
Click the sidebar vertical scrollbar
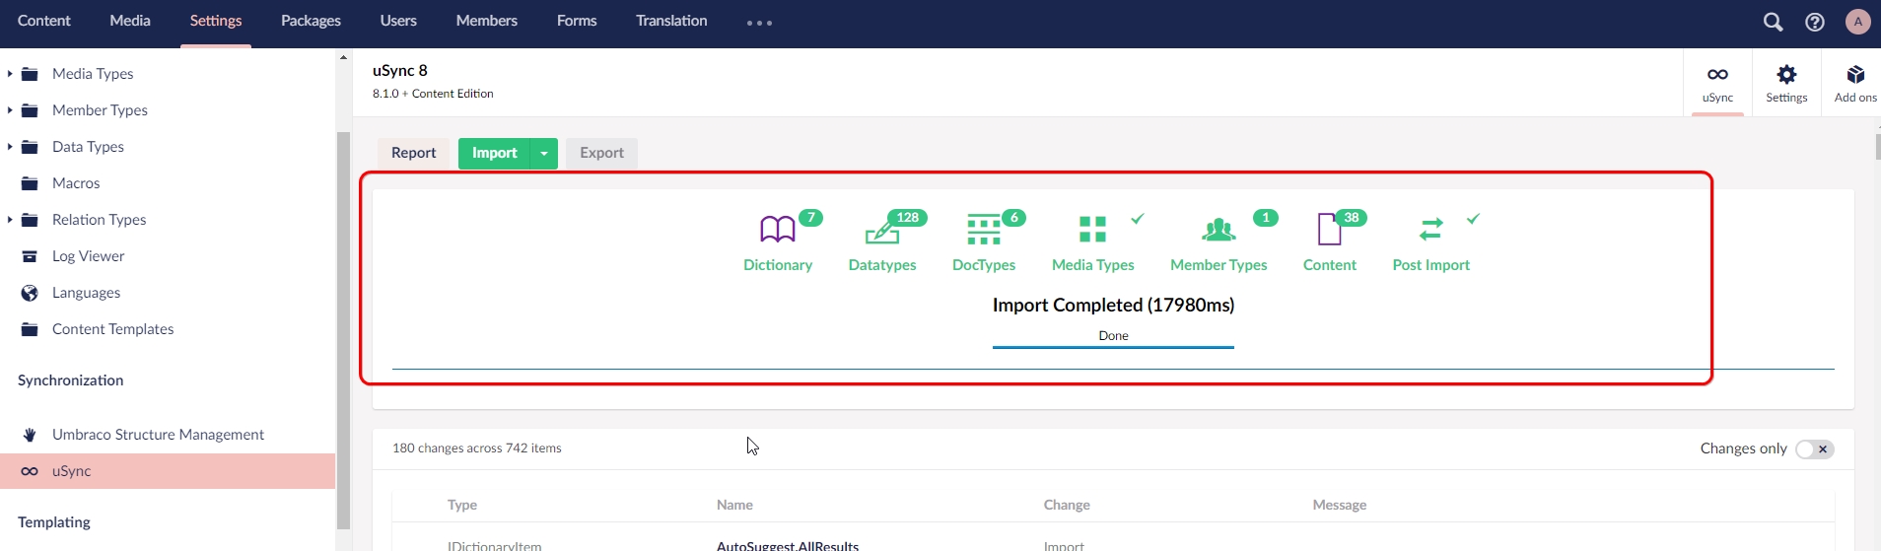(343, 330)
